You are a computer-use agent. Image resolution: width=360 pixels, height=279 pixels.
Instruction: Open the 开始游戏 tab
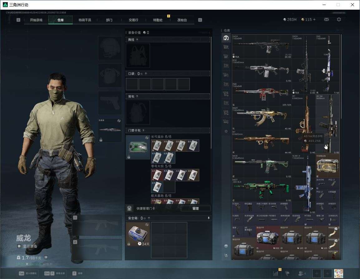click(36, 20)
